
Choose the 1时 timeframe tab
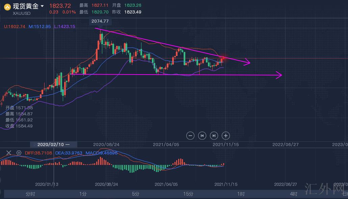click(241, 194)
